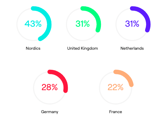Image resolution: width=165 pixels, height=124 pixels.
Task: Select the red 28% value
Action: [x=50, y=87]
